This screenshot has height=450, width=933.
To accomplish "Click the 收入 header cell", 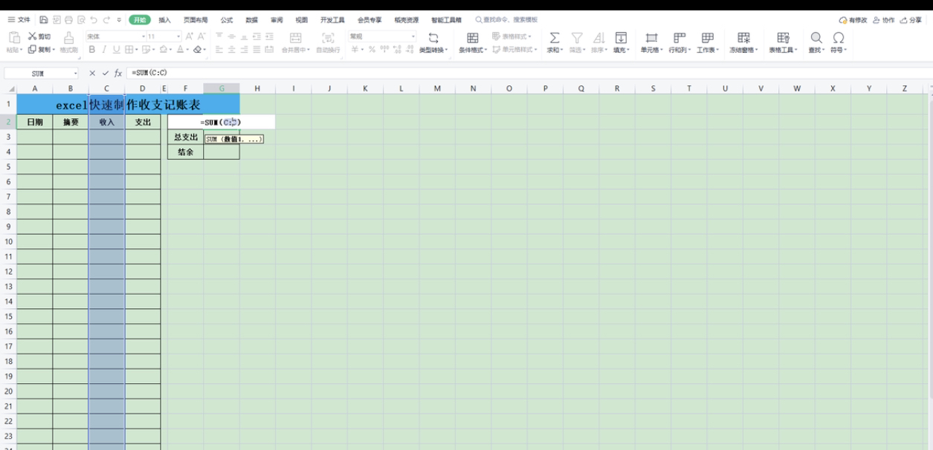I will click(x=106, y=122).
